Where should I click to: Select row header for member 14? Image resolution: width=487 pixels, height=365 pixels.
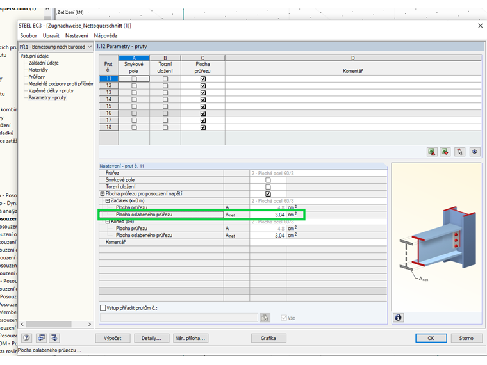point(109,99)
